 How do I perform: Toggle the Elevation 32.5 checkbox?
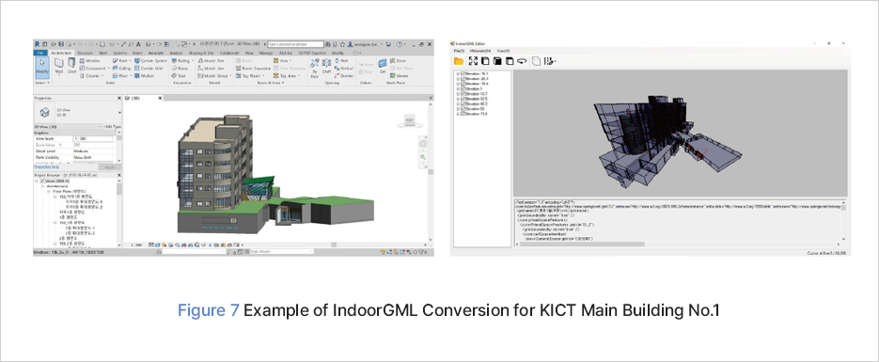[463, 99]
